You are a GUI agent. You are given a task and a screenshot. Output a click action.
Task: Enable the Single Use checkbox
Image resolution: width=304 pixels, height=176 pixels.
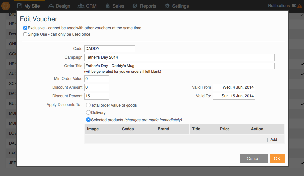click(25, 34)
